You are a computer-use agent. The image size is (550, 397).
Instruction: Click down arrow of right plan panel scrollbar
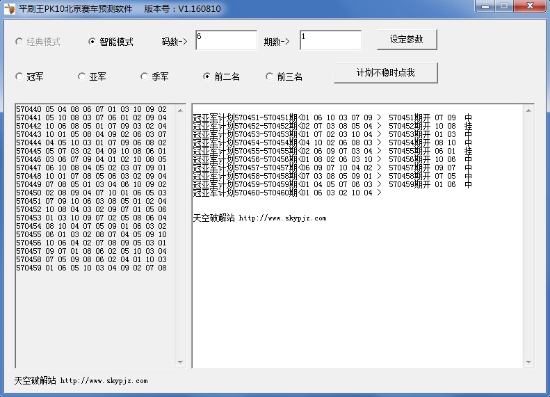coord(528,362)
